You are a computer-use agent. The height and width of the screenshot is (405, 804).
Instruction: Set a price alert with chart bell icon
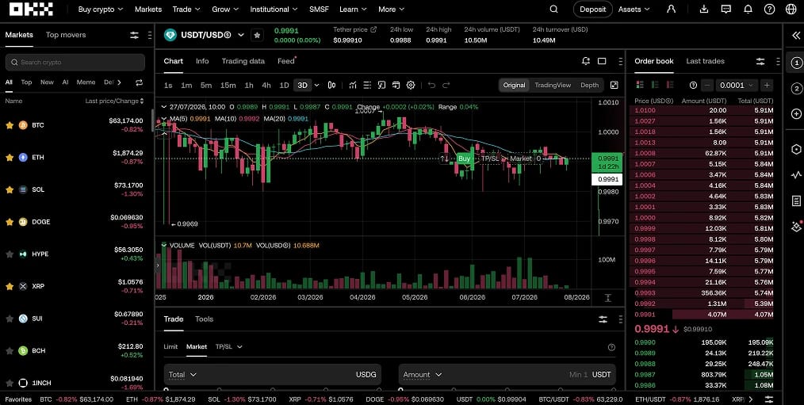tap(586, 61)
